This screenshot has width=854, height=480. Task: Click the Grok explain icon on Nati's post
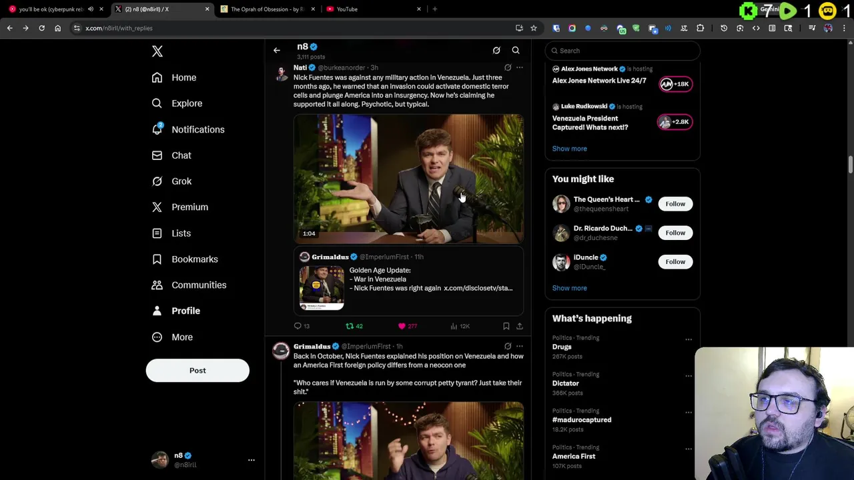click(x=508, y=67)
